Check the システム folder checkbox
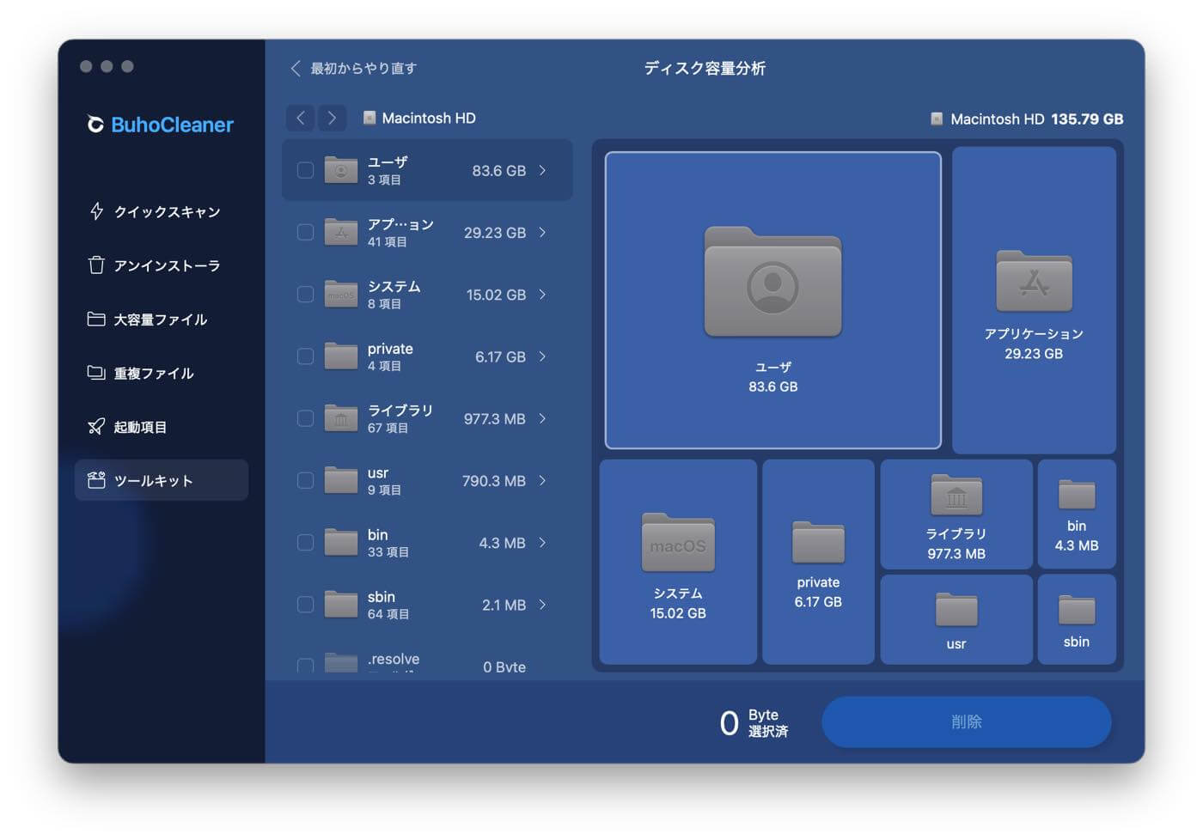The height and width of the screenshot is (840, 1203). (305, 294)
